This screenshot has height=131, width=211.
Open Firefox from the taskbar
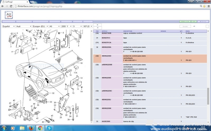31,128
